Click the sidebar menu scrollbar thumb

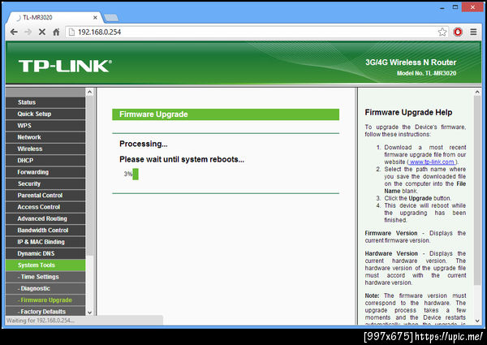(x=90, y=175)
